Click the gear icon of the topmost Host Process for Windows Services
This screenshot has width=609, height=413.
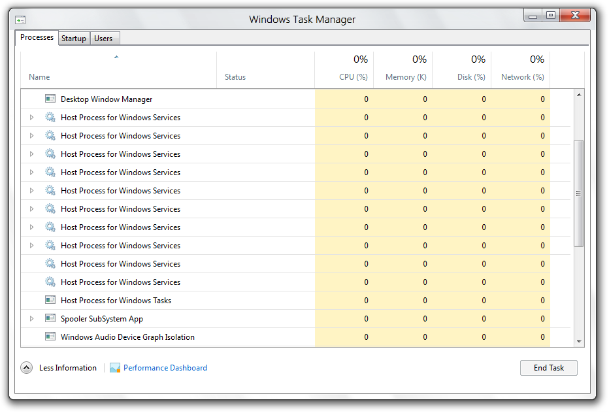pos(50,117)
